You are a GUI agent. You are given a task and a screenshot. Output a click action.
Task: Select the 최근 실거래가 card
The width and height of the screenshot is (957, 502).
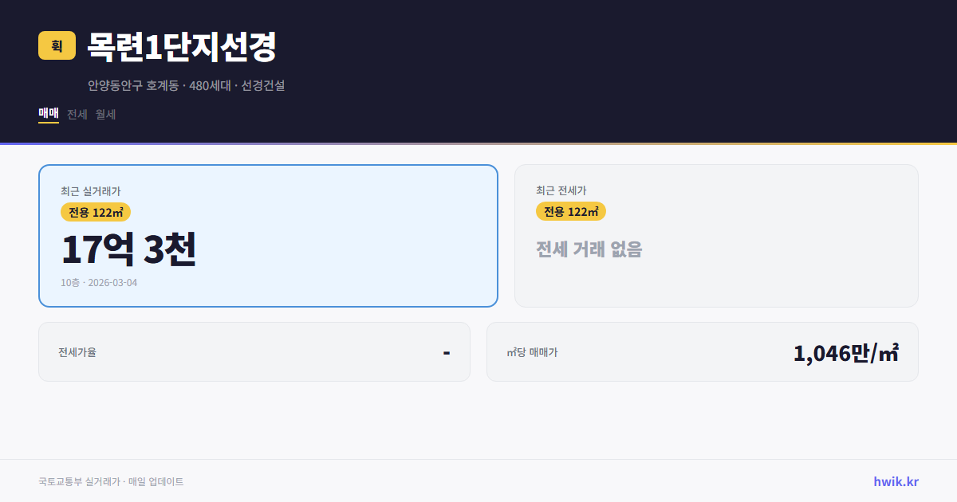(x=268, y=235)
